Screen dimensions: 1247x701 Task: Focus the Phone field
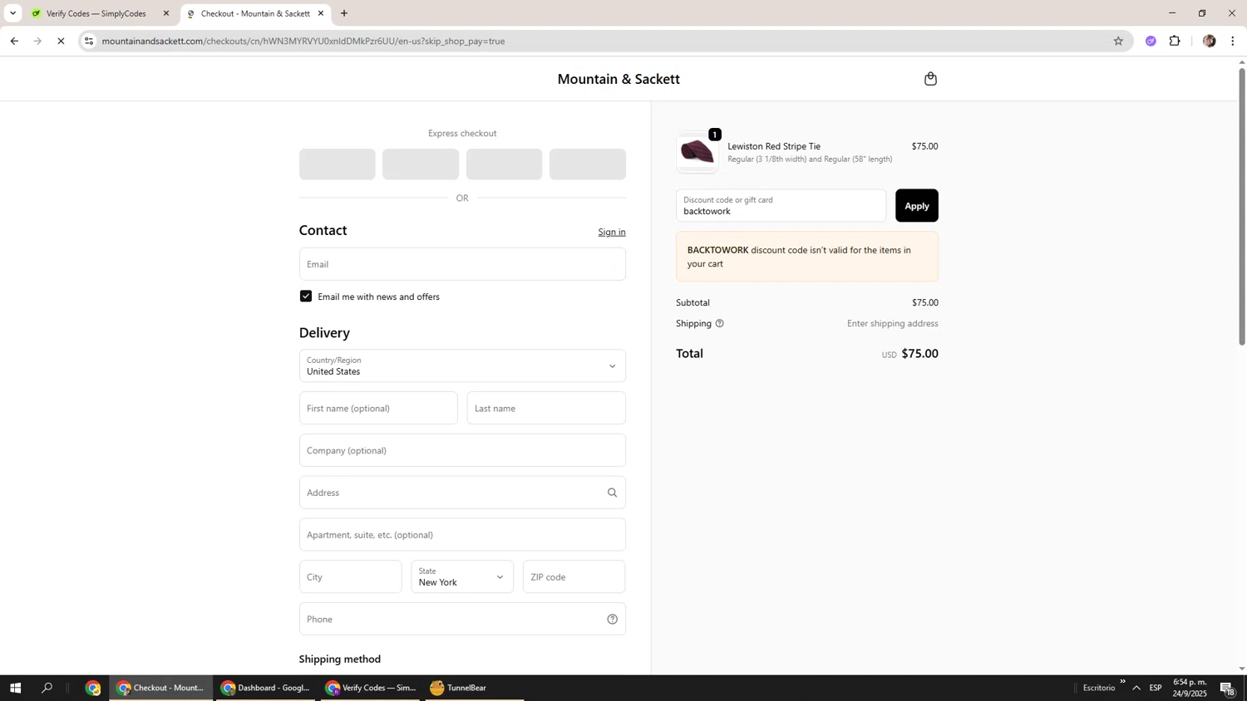tap(462, 620)
